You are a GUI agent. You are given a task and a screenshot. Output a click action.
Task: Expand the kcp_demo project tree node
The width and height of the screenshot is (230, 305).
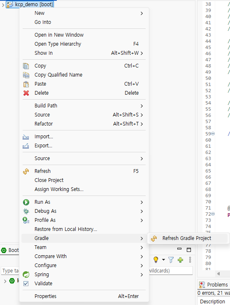click(x=3, y=5)
